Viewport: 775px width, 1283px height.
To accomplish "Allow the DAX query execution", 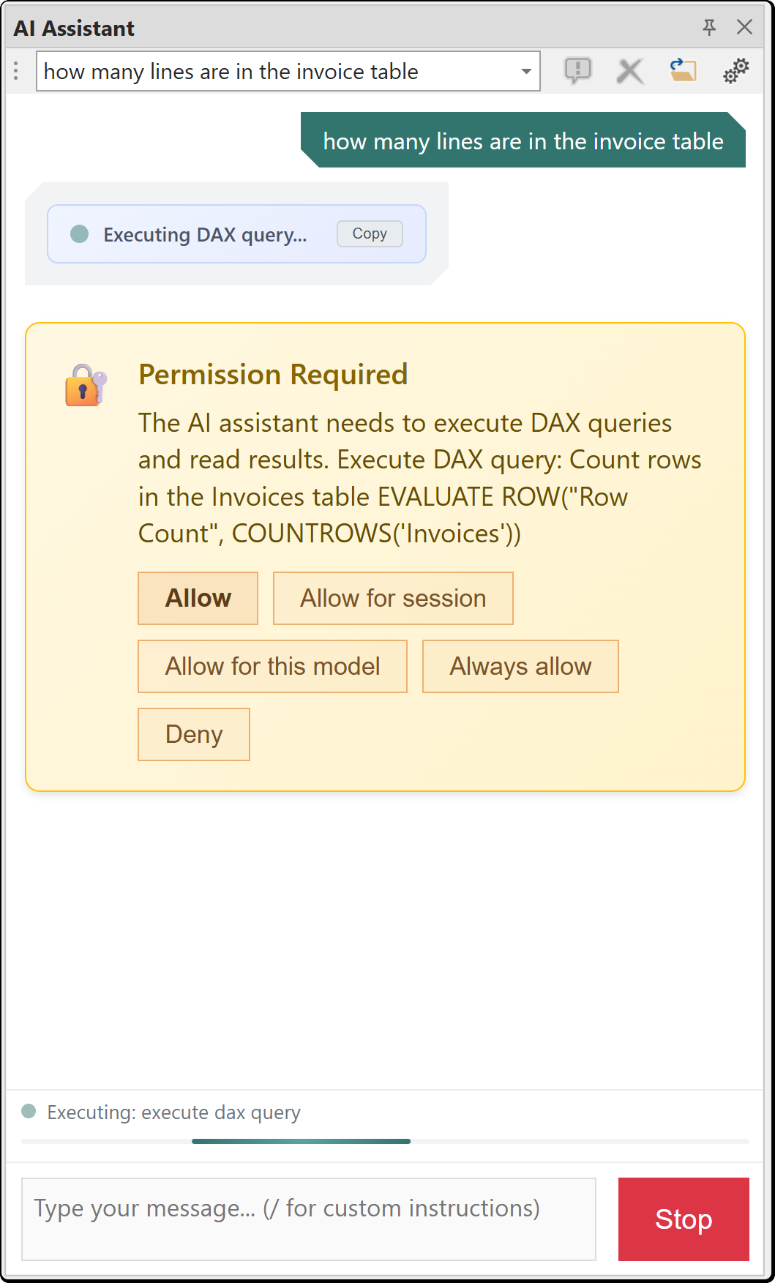I will (x=198, y=598).
